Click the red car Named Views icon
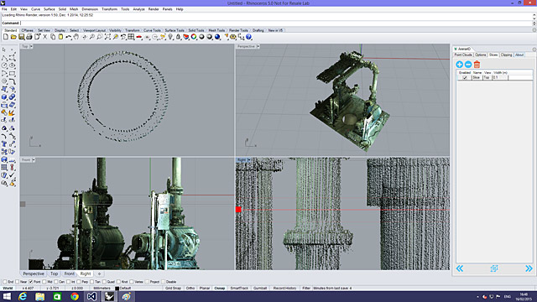537x302 pixels. 138,37
